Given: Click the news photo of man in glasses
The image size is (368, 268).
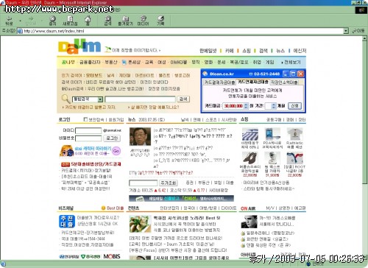Looking at the screenshot, I should point(140,137).
